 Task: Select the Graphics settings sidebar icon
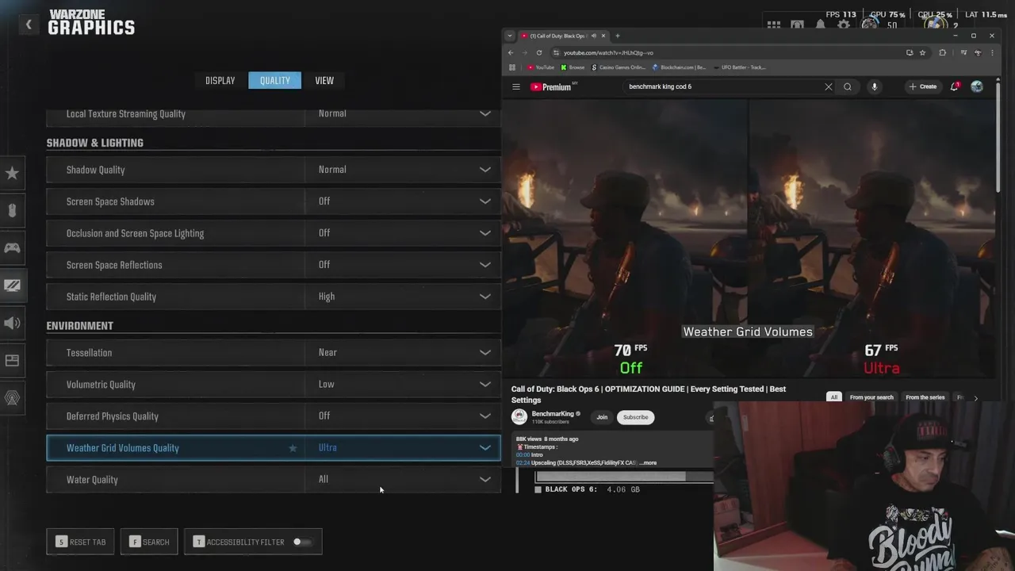(x=12, y=285)
